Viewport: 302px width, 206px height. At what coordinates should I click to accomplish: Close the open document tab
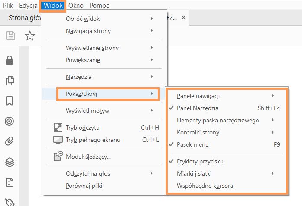point(184,18)
